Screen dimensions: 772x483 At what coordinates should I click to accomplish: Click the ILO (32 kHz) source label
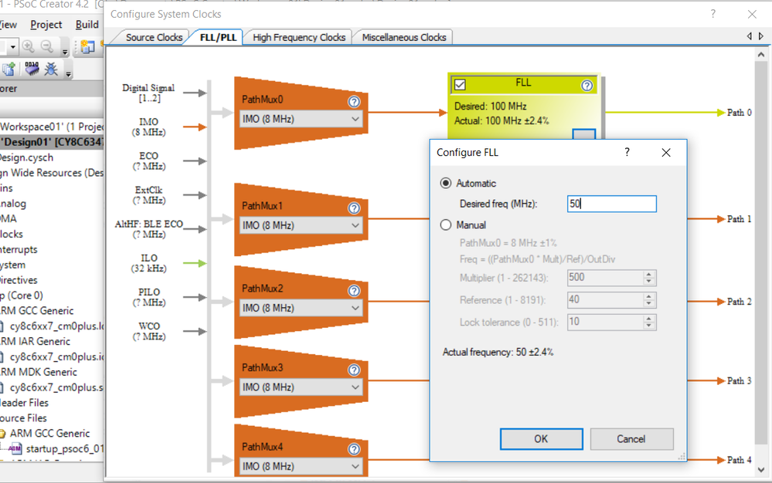tap(148, 263)
